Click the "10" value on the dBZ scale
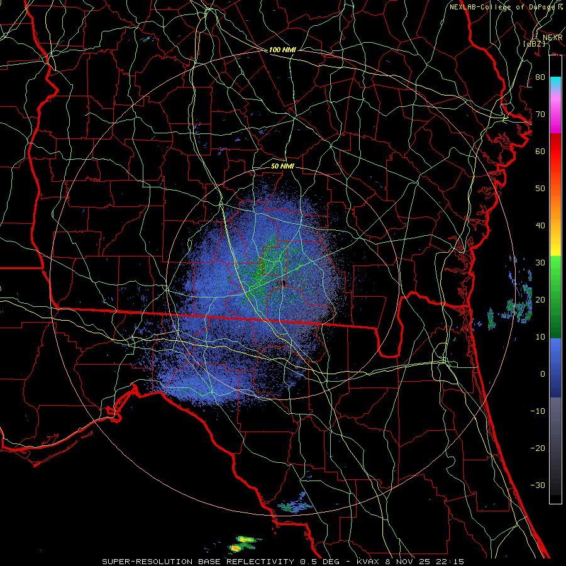The image size is (566, 566). pyautogui.click(x=540, y=337)
